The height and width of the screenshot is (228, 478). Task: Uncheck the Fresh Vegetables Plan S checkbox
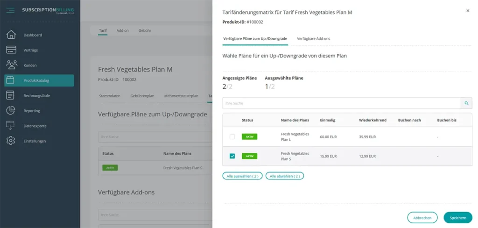click(232, 156)
